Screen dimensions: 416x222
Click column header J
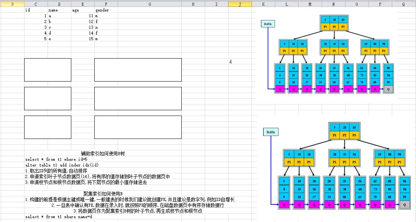(x=240, y=3)
